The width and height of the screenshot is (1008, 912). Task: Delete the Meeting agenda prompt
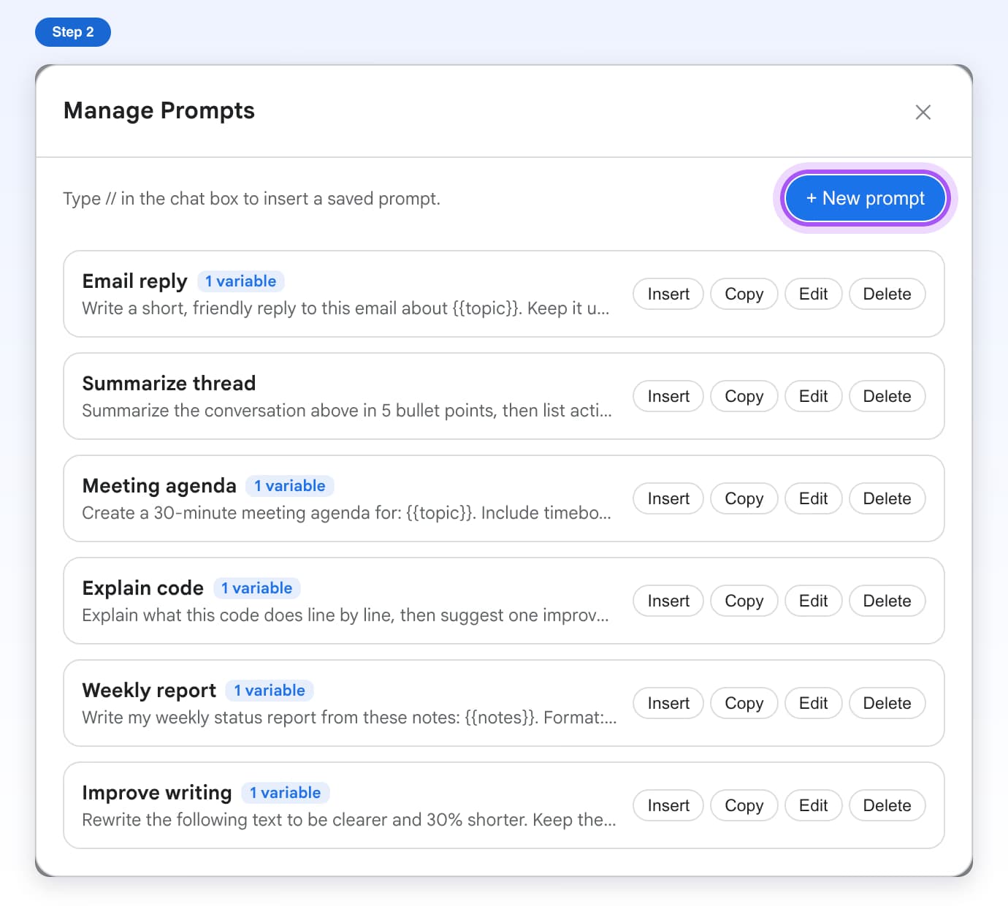(x=887, y=498)
